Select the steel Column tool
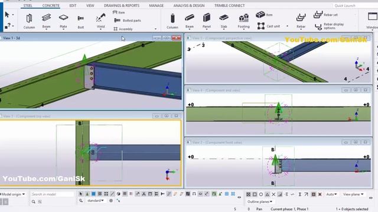Image resolution: width=378 pixels, height=212 pixels. 29,21
